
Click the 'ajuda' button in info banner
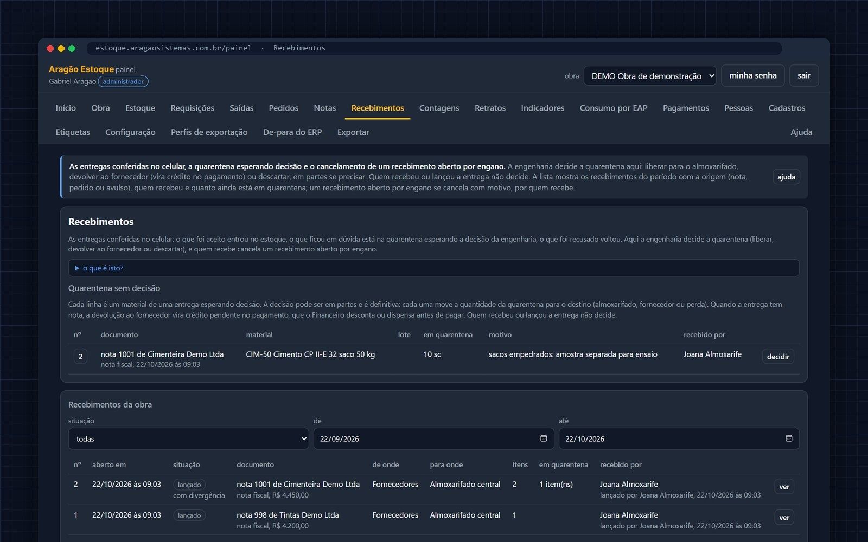click(786, 177)
